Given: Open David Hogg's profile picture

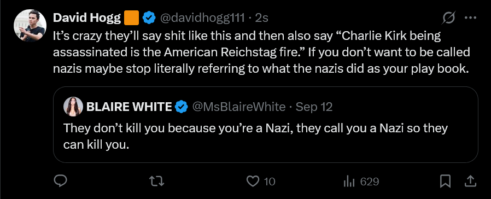Looking at the screenshot, I should click(x=30, y=26).
